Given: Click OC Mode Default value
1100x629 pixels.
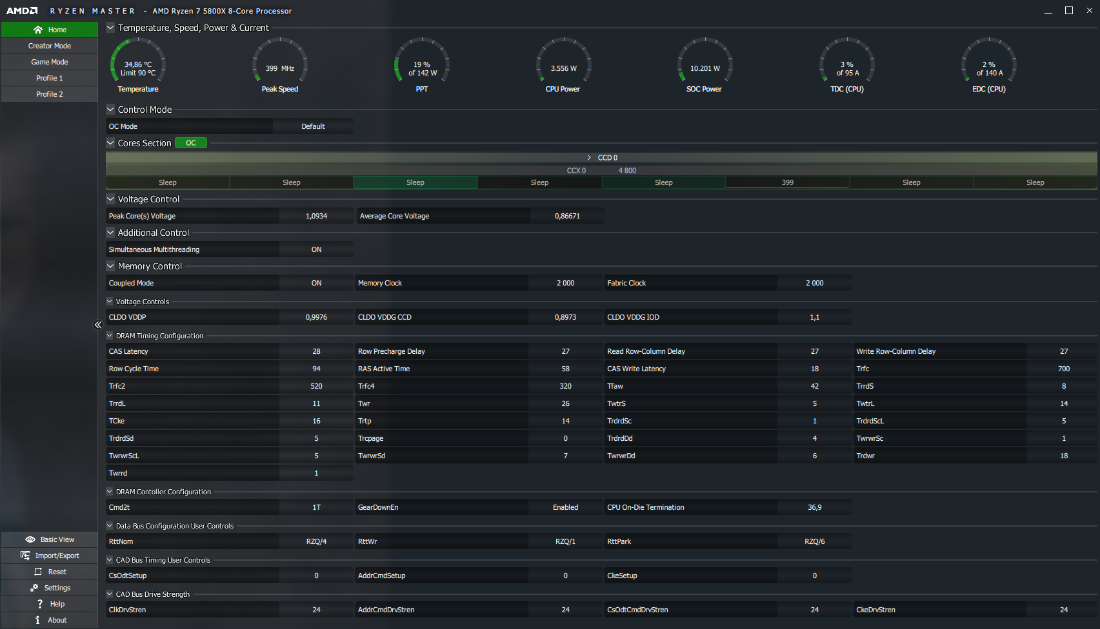Looking at the screenshot, I should point(313,126).
